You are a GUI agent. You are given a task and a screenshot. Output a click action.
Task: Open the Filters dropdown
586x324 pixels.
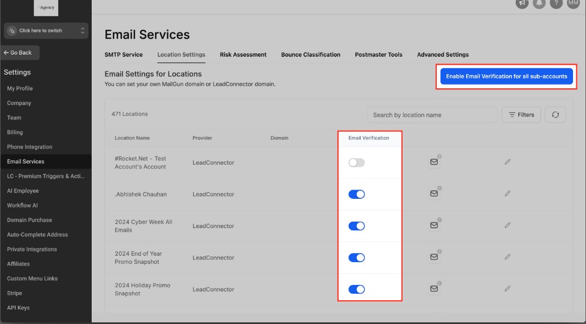pos(521,115)
